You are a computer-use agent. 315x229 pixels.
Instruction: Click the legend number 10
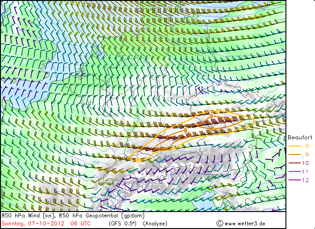point(305,163)
